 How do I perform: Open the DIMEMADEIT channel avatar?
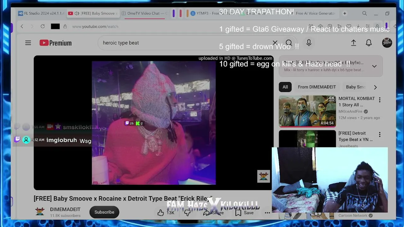pos(40,212)
